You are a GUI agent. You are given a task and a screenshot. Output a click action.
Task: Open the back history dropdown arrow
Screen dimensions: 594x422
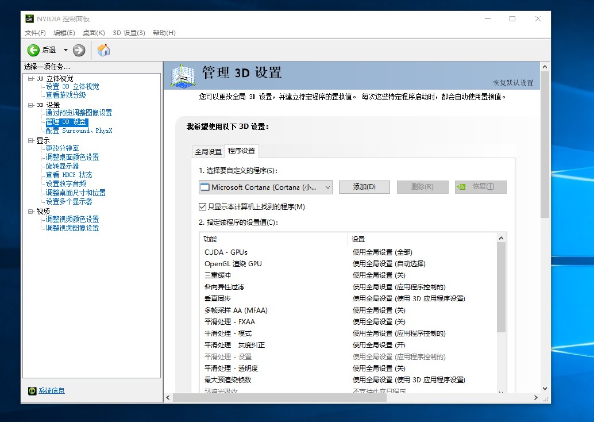click(65, 50)
